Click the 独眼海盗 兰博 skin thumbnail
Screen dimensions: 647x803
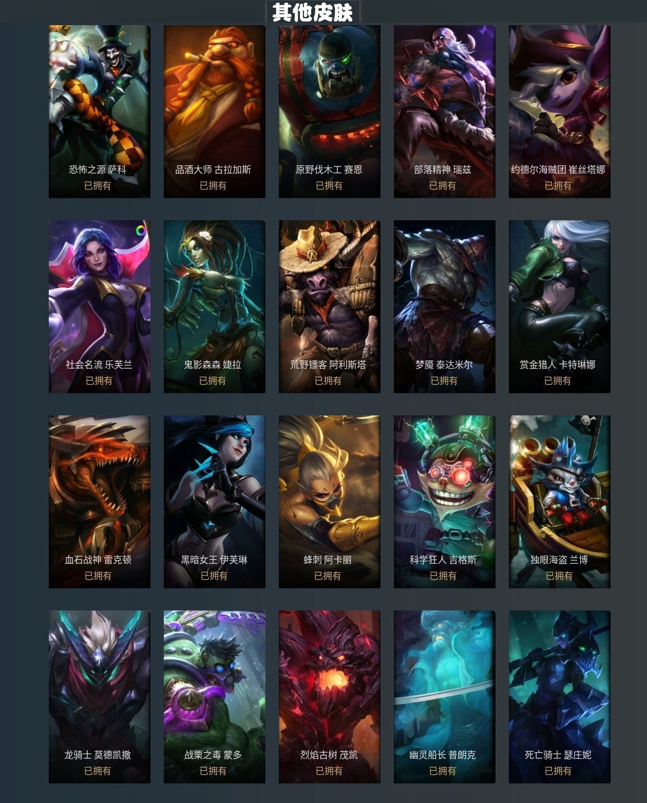(x=560, y=502)
